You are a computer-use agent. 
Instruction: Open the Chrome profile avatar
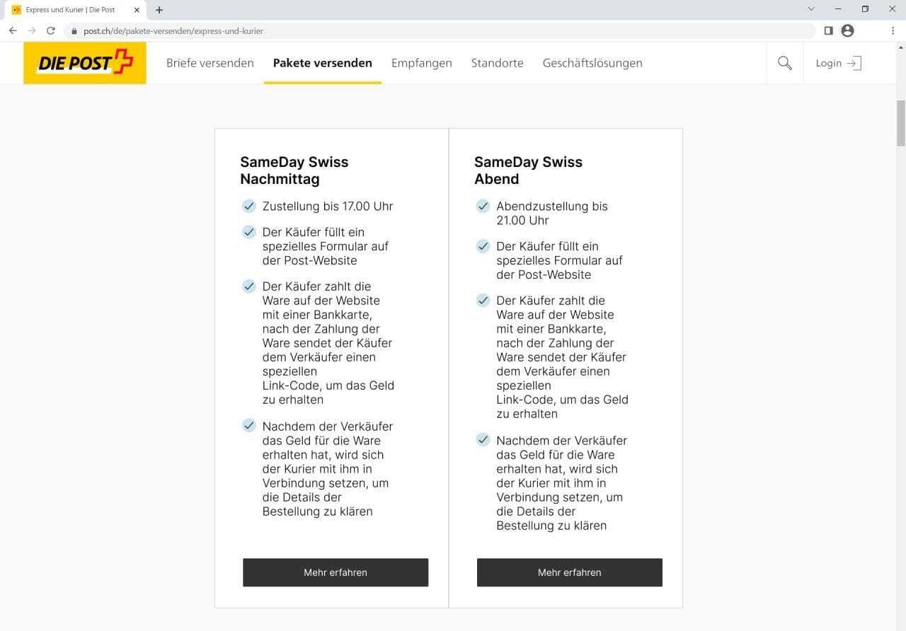(x=848, y=30)
